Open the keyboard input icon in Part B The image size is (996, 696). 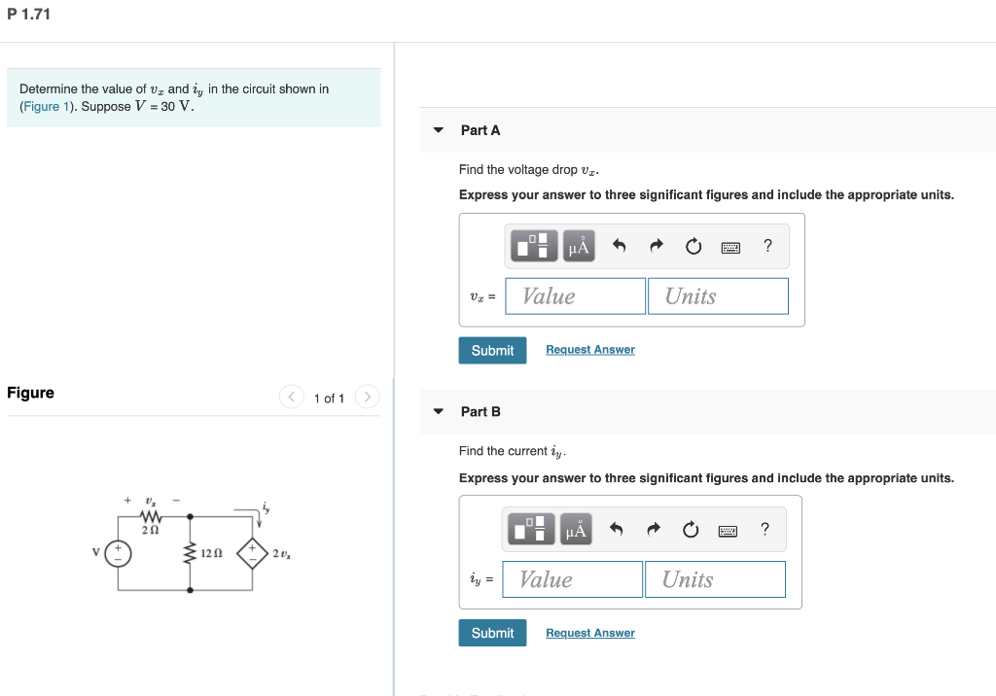727,529
